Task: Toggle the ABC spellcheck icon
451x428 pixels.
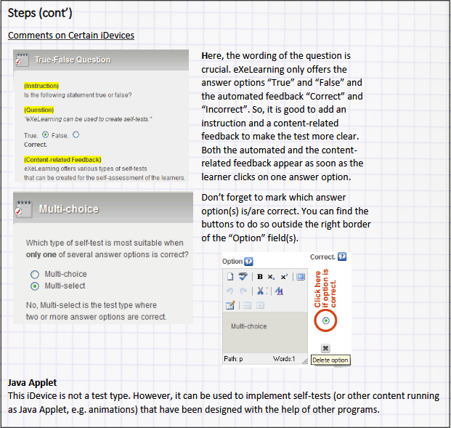Action: pos(243,276)
